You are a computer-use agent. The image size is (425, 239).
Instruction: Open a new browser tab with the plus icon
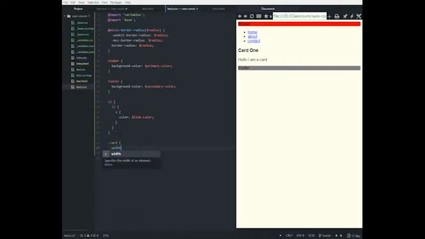pos(329,17)
